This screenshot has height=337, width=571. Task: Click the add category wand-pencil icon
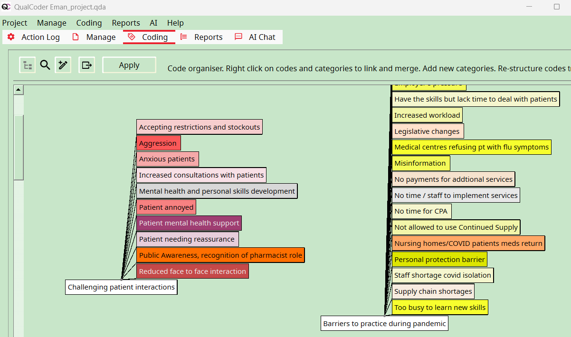tap(63, 66)
